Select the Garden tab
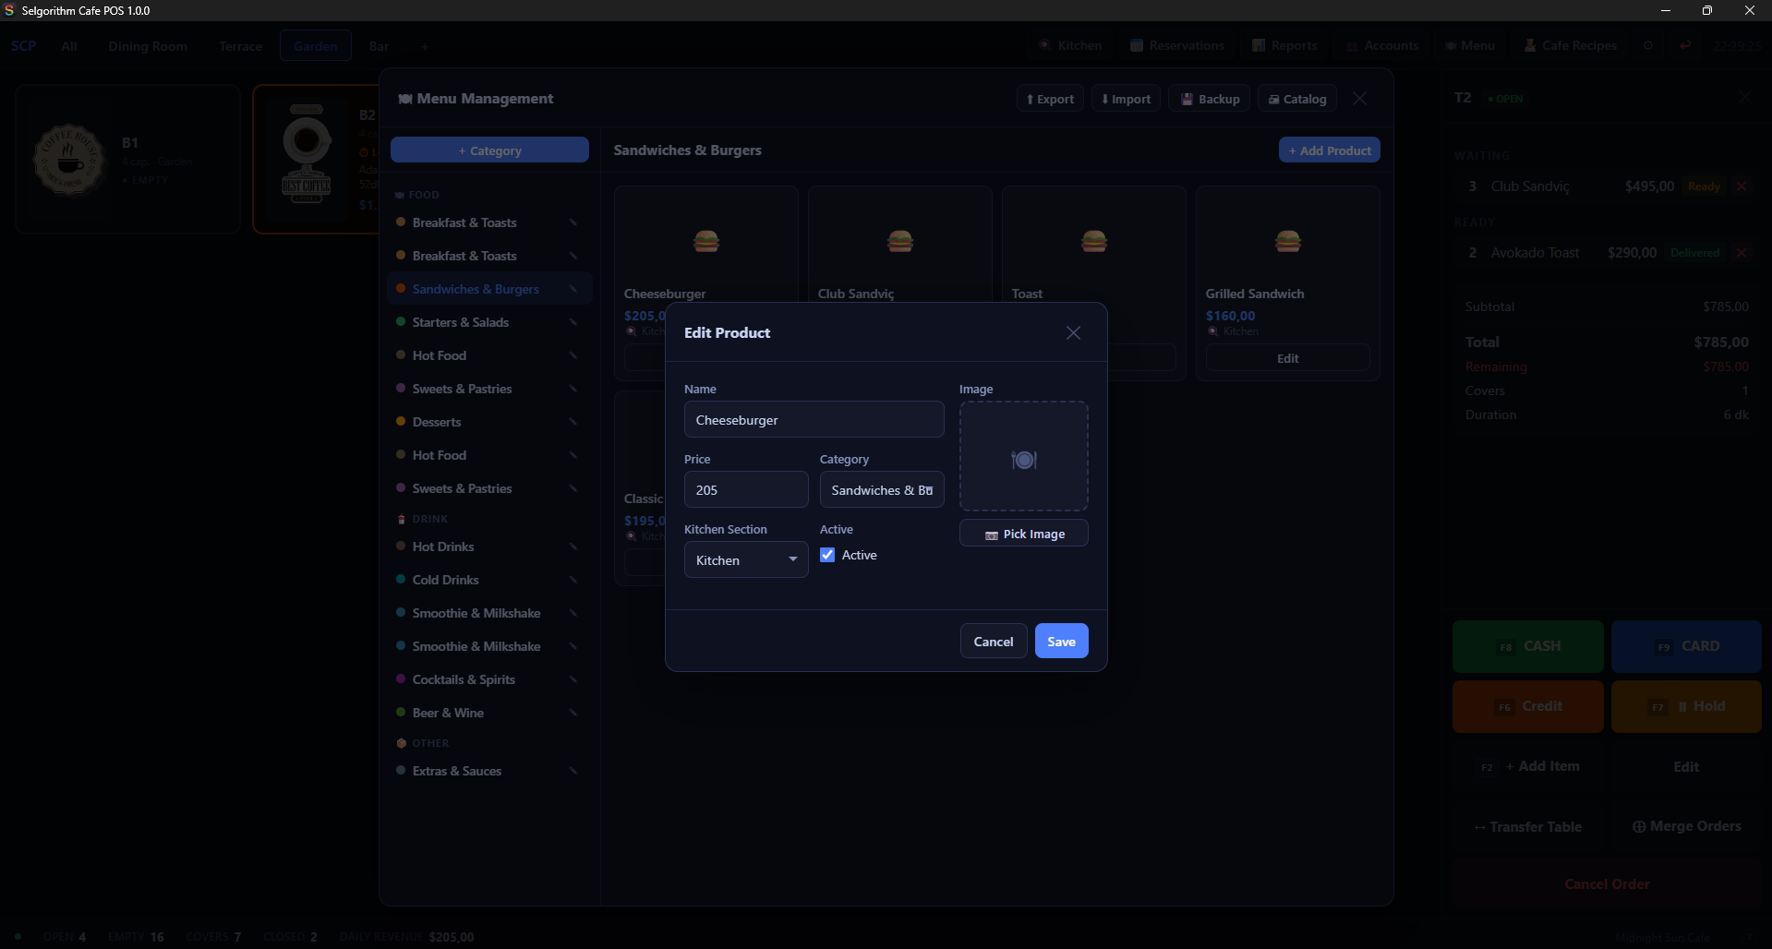1772x949 pixels. 316,46
